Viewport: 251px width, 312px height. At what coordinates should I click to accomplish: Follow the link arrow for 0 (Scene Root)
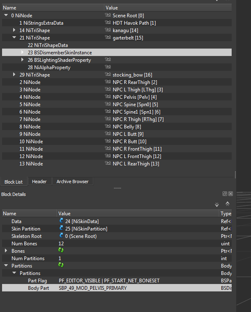[61, 235]
